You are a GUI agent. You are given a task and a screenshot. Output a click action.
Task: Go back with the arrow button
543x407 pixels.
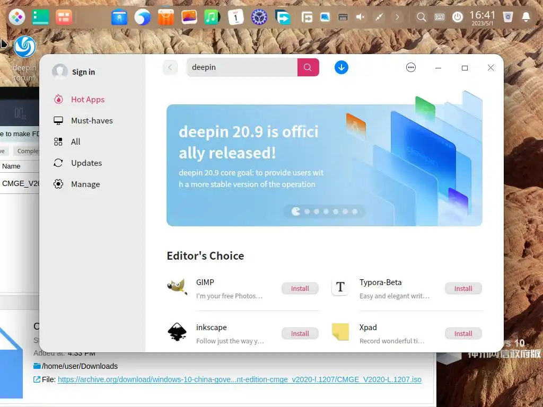click(x=170, y=67)
